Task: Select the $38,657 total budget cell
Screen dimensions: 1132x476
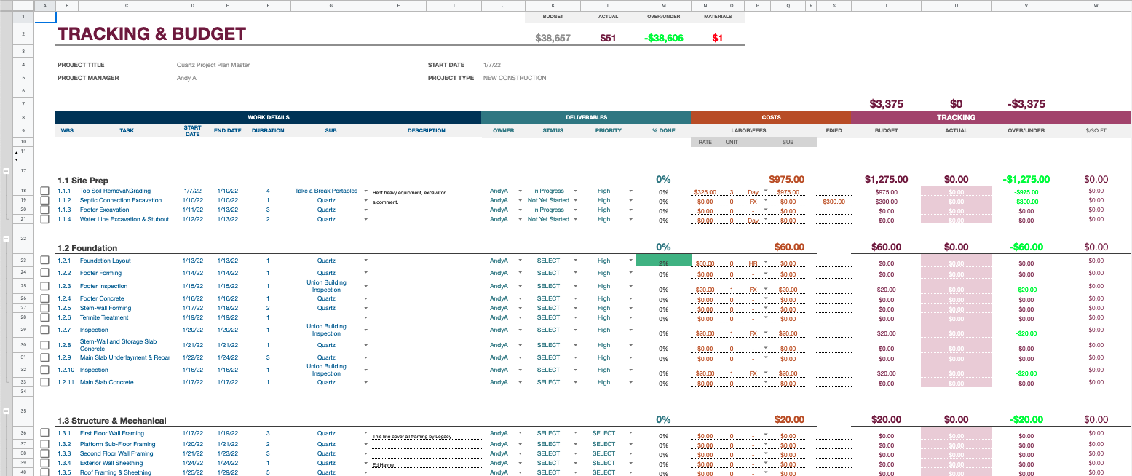Action: click(x=553, y=36)
